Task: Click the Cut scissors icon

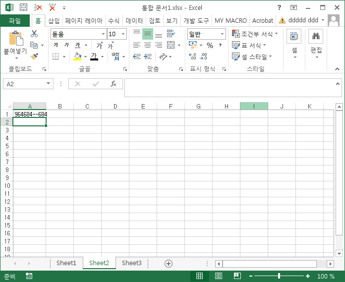Action: pos(34,34)
